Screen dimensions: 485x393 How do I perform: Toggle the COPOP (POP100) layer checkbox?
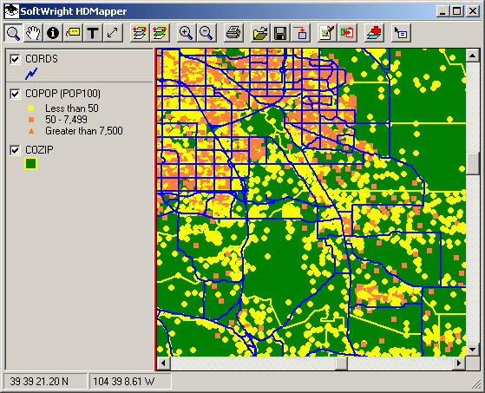(15, 94)
